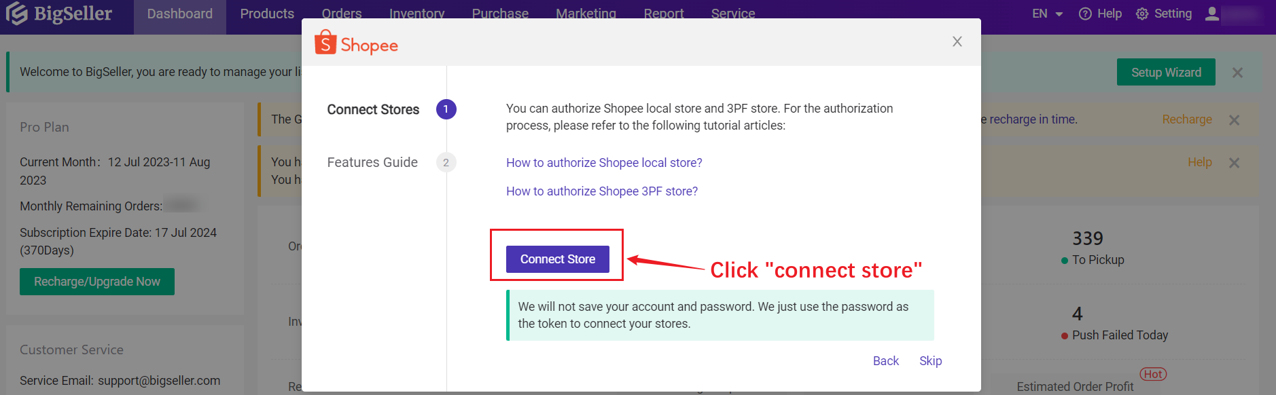Close the Shopee dialog
This screenshot has width=1276, height=395.
click(x=957, y=41)
